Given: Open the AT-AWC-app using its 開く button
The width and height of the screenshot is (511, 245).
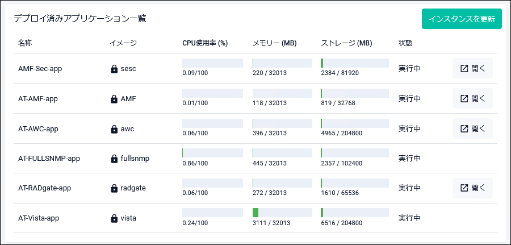Looking at the screenshot, I should click(x=472, y=128).
